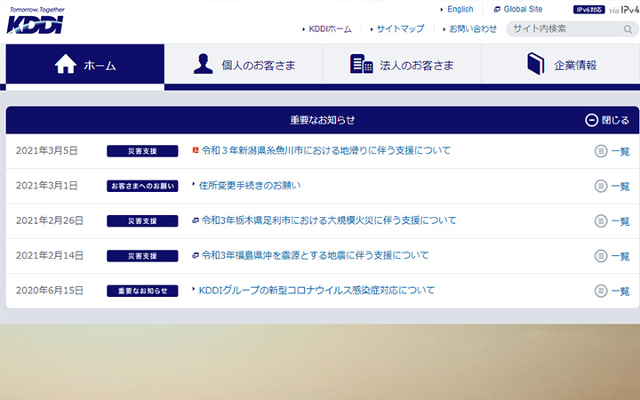
Task: Open 令和3年新潟県糸魚川市 地滑り支援 notice
Action: click(x=326, y=150)
